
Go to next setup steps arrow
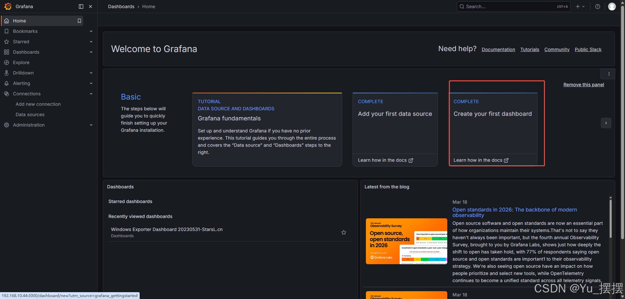tap(606, 123)
